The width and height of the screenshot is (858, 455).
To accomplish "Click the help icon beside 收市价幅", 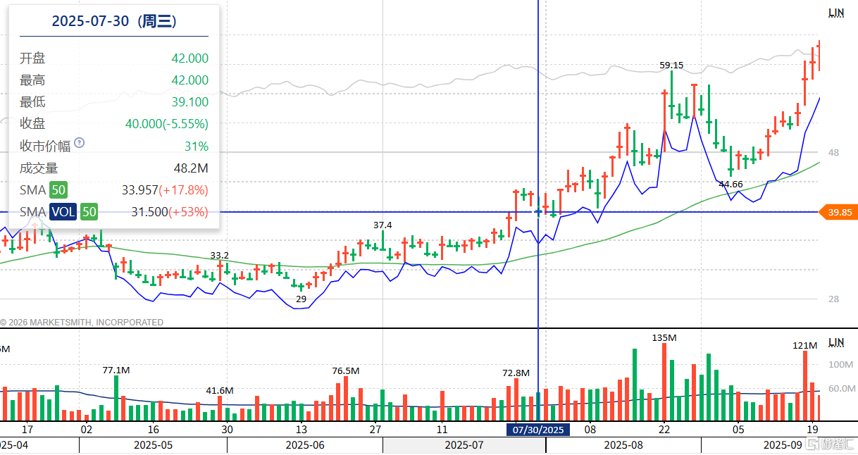I will pos(79,143).
